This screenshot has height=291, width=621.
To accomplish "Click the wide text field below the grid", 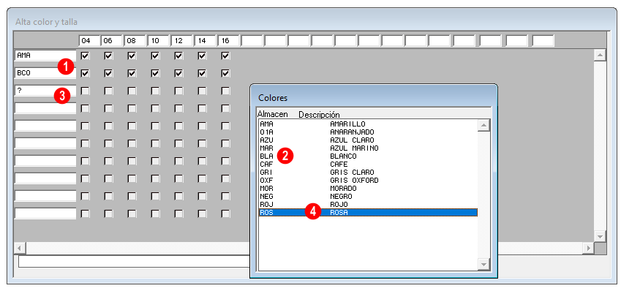I will 134,262.
